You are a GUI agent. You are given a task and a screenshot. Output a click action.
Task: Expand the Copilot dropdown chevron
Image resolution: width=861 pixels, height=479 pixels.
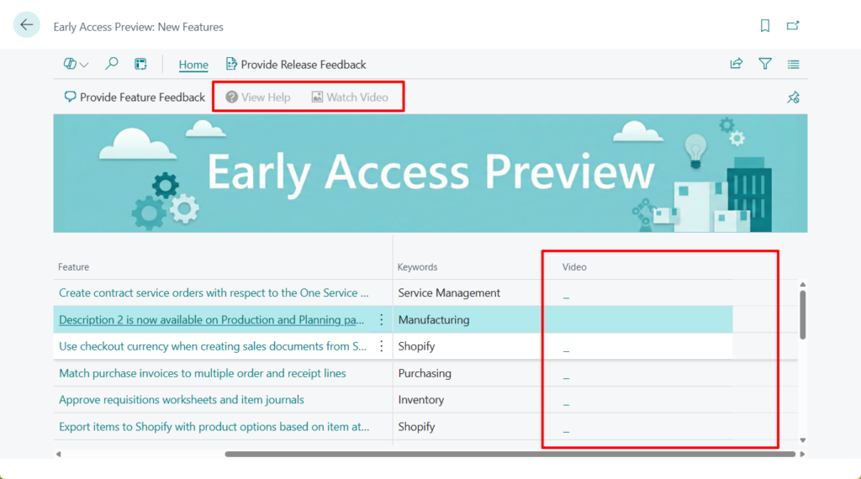[x=84, y=65]
